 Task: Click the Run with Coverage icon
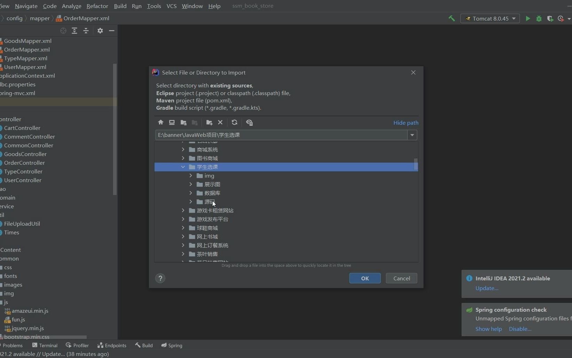(x=550, y=18)
